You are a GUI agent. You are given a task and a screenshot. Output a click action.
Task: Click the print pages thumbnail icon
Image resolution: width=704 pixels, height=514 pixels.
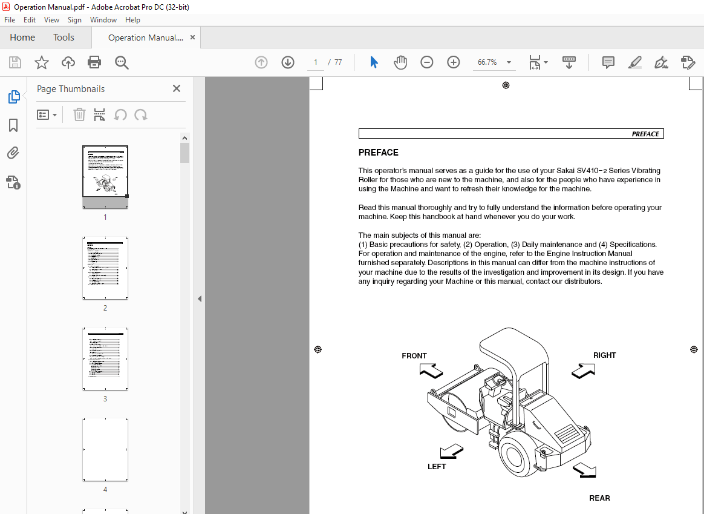coord(99,114)
